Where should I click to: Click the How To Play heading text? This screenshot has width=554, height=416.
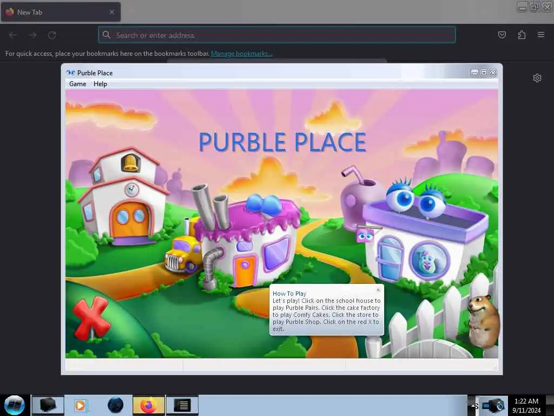click(x=289, y=294)
